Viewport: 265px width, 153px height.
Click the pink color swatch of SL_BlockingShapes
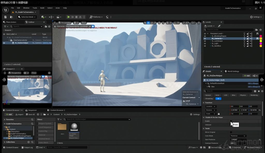[x=261, y=36]
